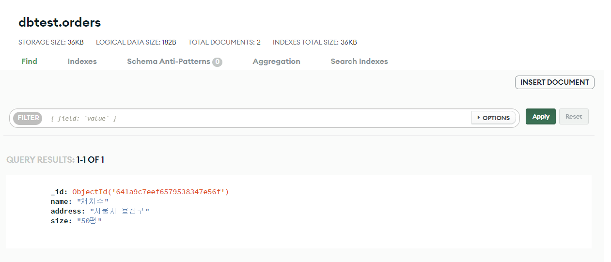Select the size value "50평"
611x262 pixels.
pos(89,221)
